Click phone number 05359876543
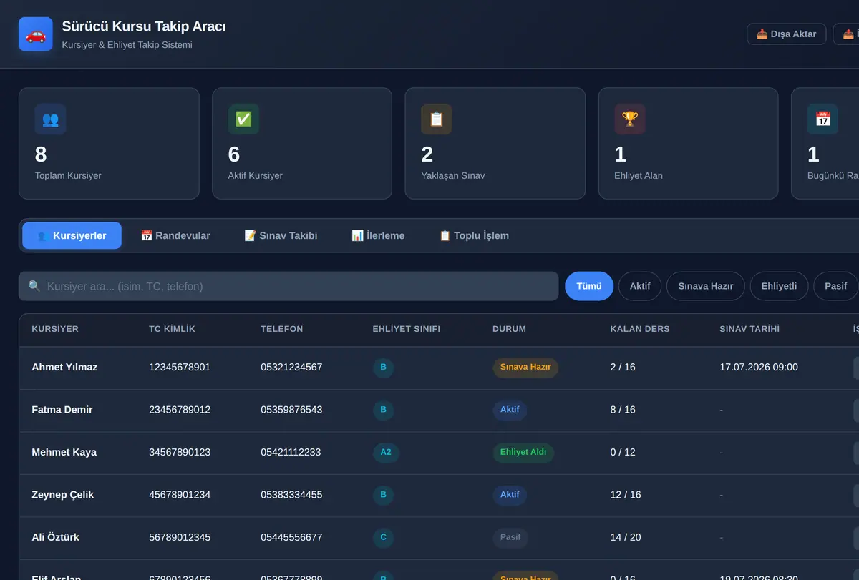This screenshot has width=859, height=580. tap(291, 411)
